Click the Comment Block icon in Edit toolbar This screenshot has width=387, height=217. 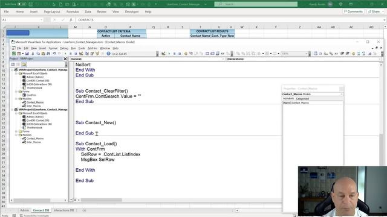(359, 54)
